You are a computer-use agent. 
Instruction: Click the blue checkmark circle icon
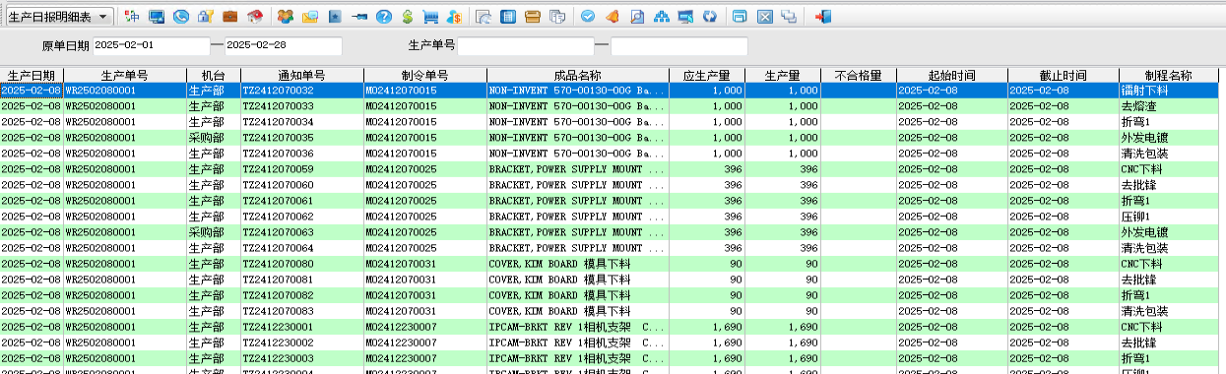tap(588, 17)
